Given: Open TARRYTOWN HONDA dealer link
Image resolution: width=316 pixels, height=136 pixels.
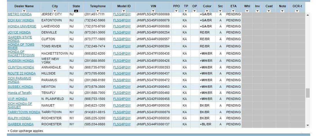Looking at the screenshot, I should (24, 112).
